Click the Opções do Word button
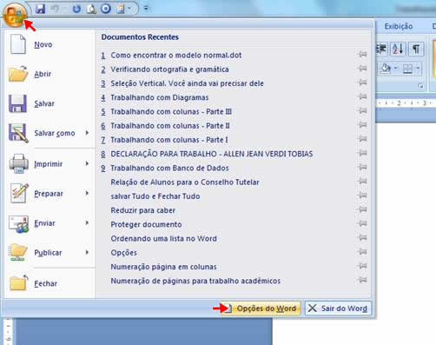This screenshot has height=345, width=436. 261,309
